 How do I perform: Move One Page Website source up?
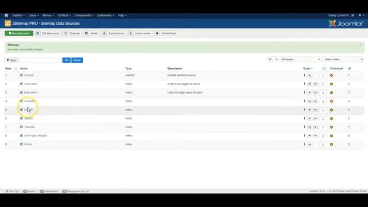309,136
